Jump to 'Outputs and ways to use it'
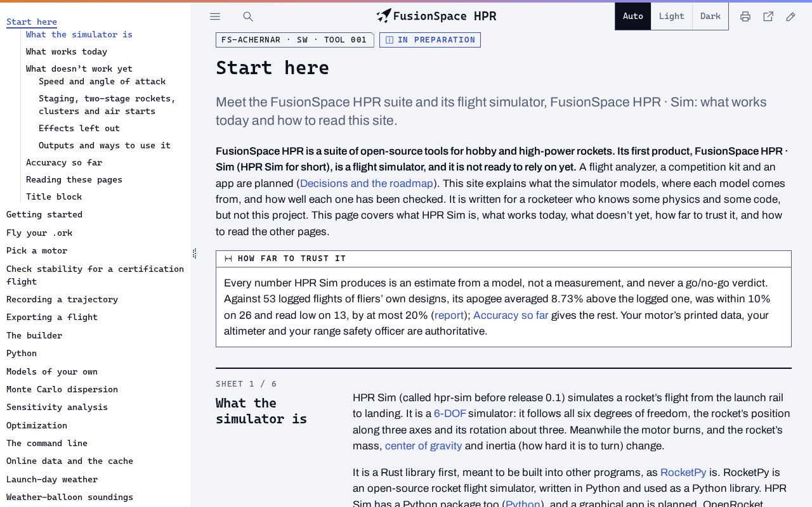 [105, 145]
